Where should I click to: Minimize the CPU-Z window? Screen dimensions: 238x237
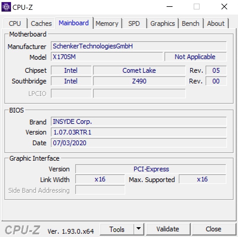(170, 7)
